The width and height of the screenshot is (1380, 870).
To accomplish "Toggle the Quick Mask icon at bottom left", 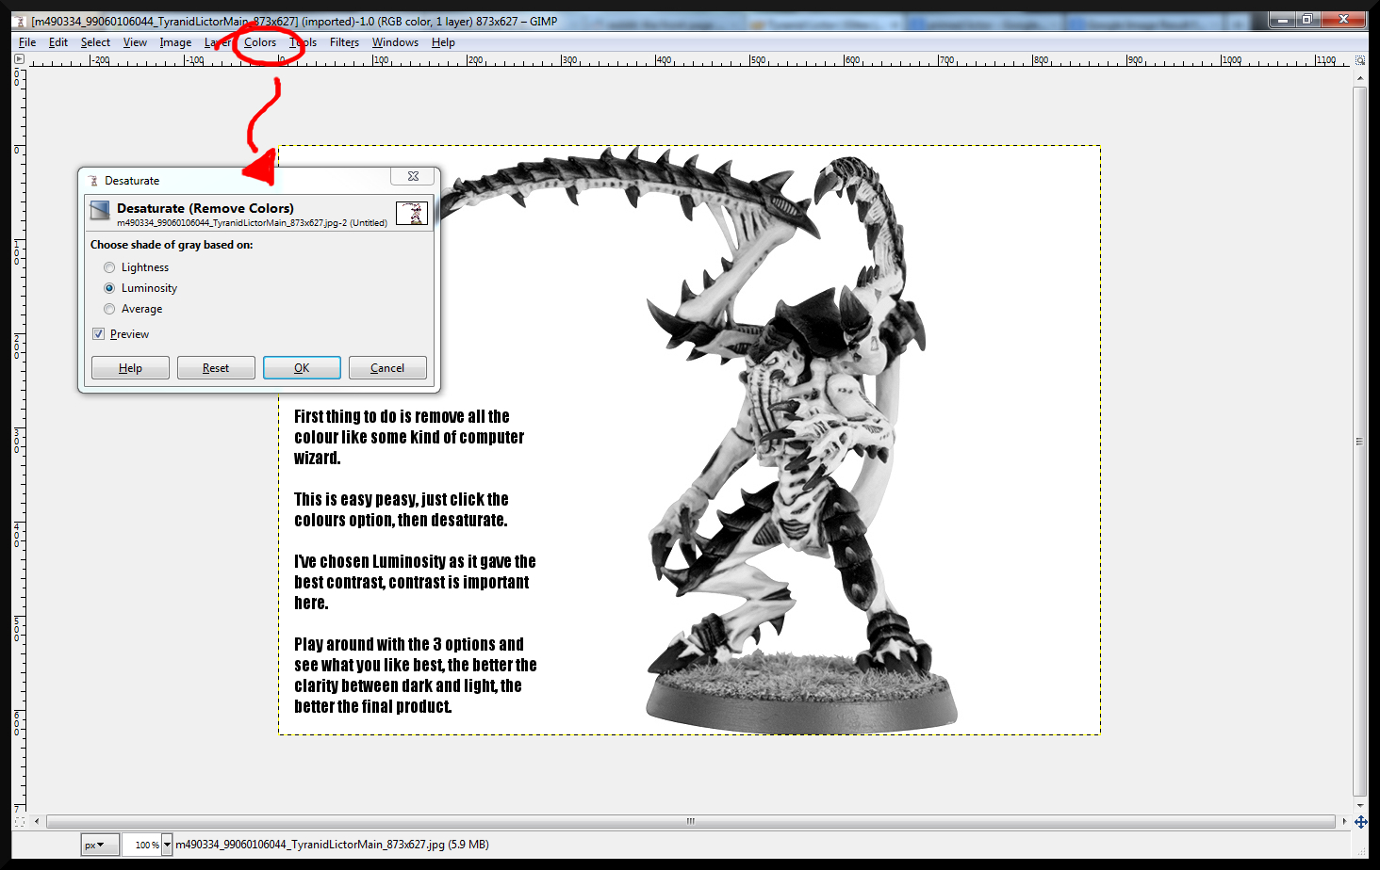I will [x=19, y=821].
